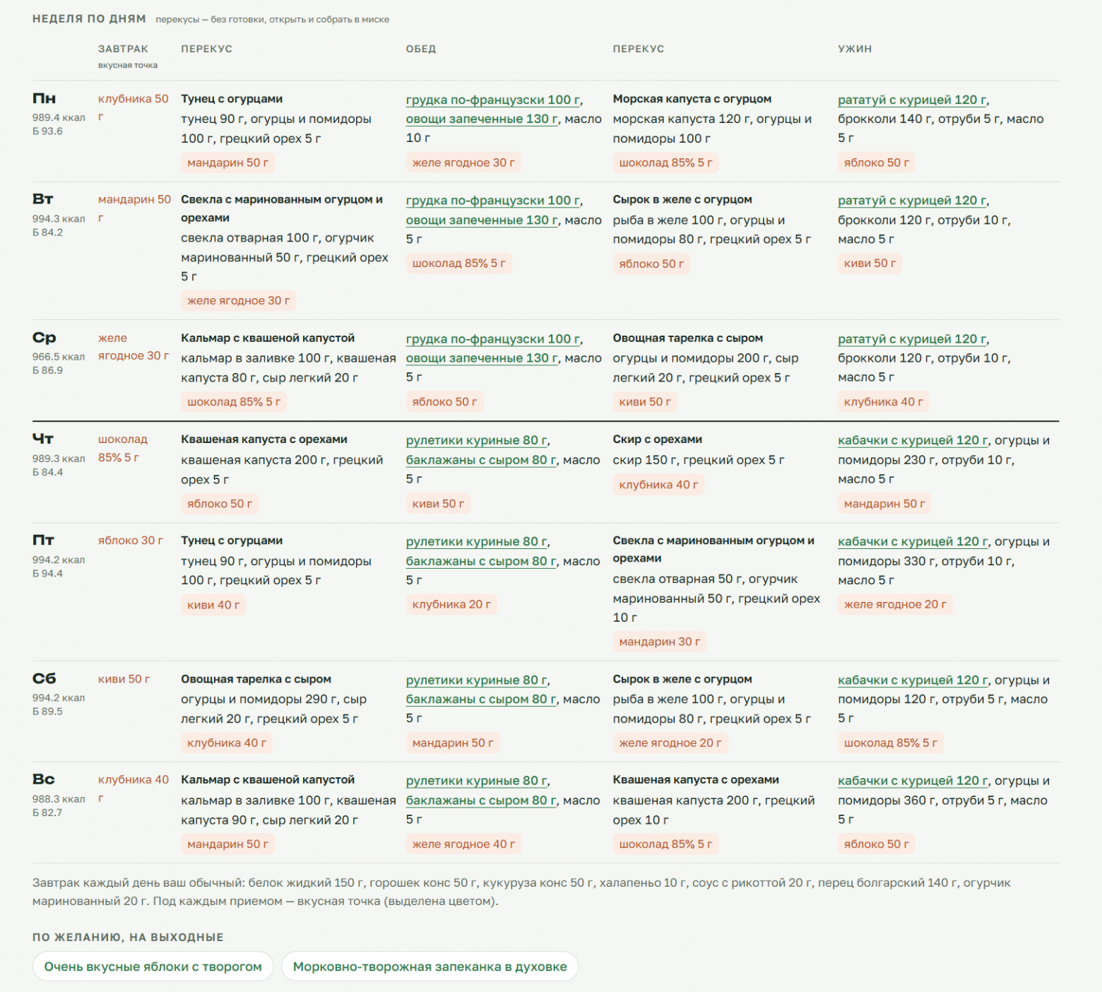
Task: Select the 'Вс' day label
Action: (x=43, y=779)
